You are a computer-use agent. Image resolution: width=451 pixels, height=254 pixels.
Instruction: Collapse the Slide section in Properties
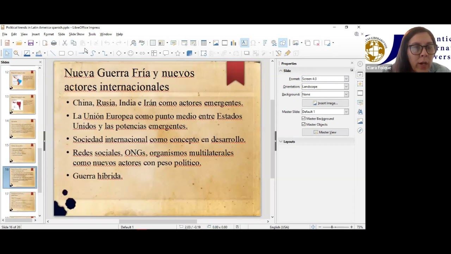point(281,71)
